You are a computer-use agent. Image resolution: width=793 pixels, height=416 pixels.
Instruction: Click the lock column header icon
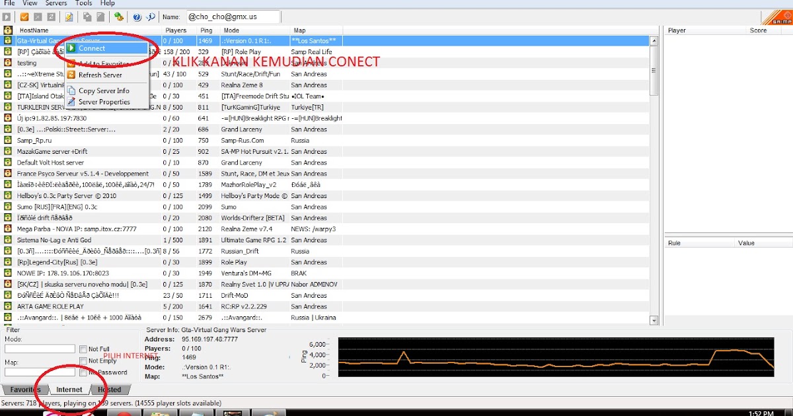(x=7, y=30)
